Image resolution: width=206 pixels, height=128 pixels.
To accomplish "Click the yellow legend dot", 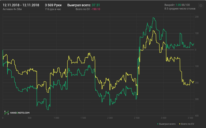I will pos(180,124).
